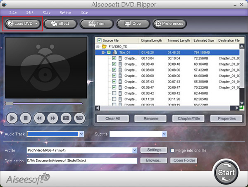Check the chapter with length 00:08:42
Image resolution: width=248 pixels, height=187 pixels.
(114, 93)
